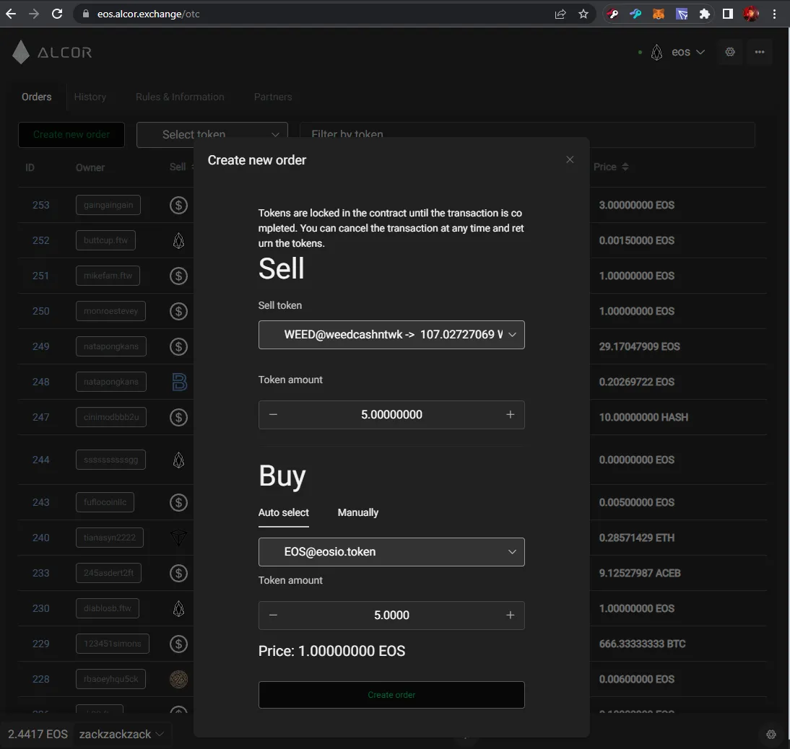Close the Create new order dialog
Screen dimensions: 790x749
pyautogui.click(x=570, y=159)
